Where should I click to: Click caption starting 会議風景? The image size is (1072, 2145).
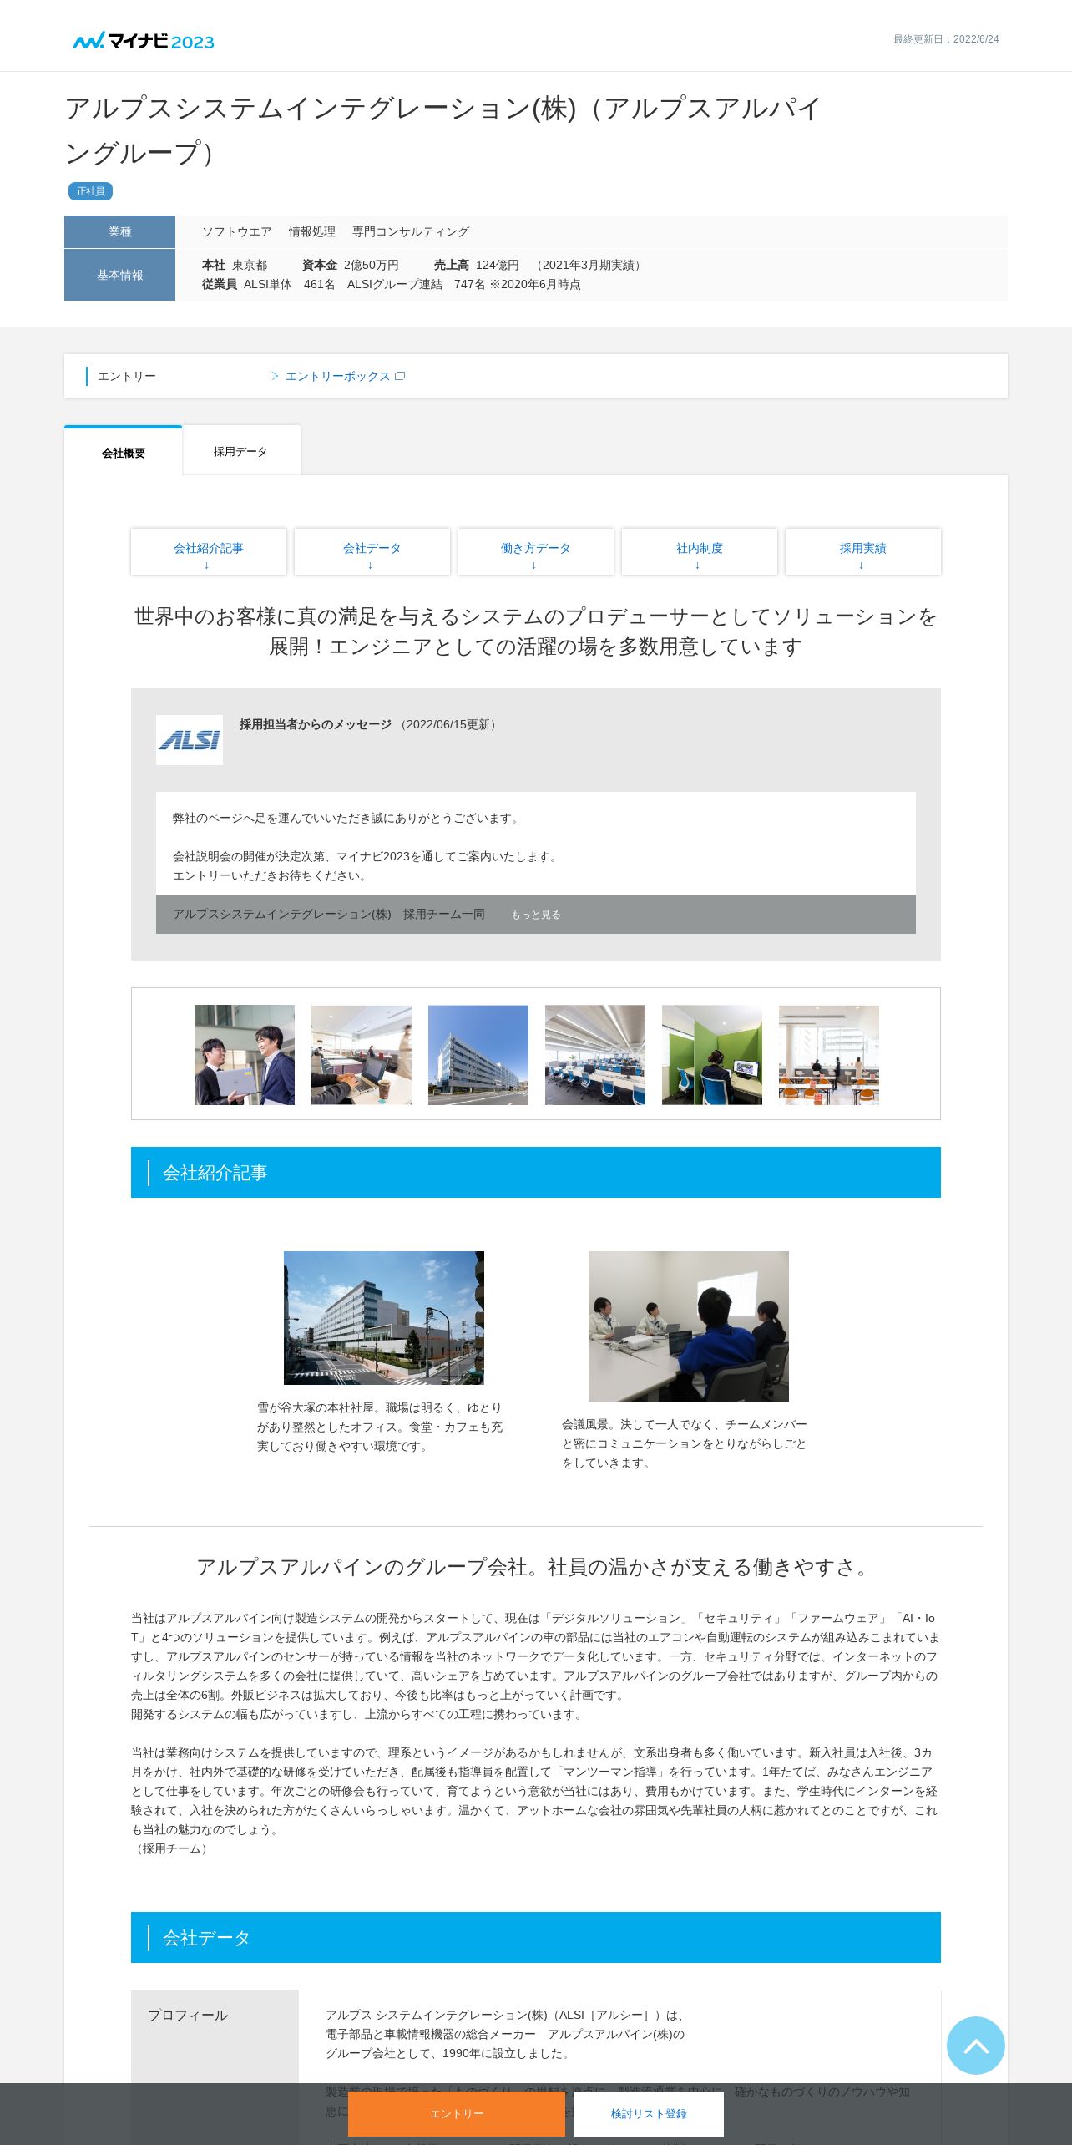click(x=685, y=1443)
